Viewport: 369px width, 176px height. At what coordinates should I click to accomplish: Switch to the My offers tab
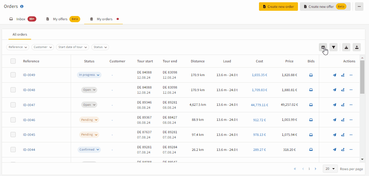(63, 19)
